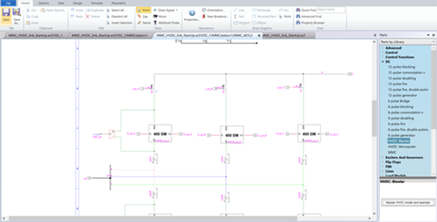437x222 pixels.
Task: Open the Parts by Library dropdown
Action: pyautogui.click(x=405, y=42)
